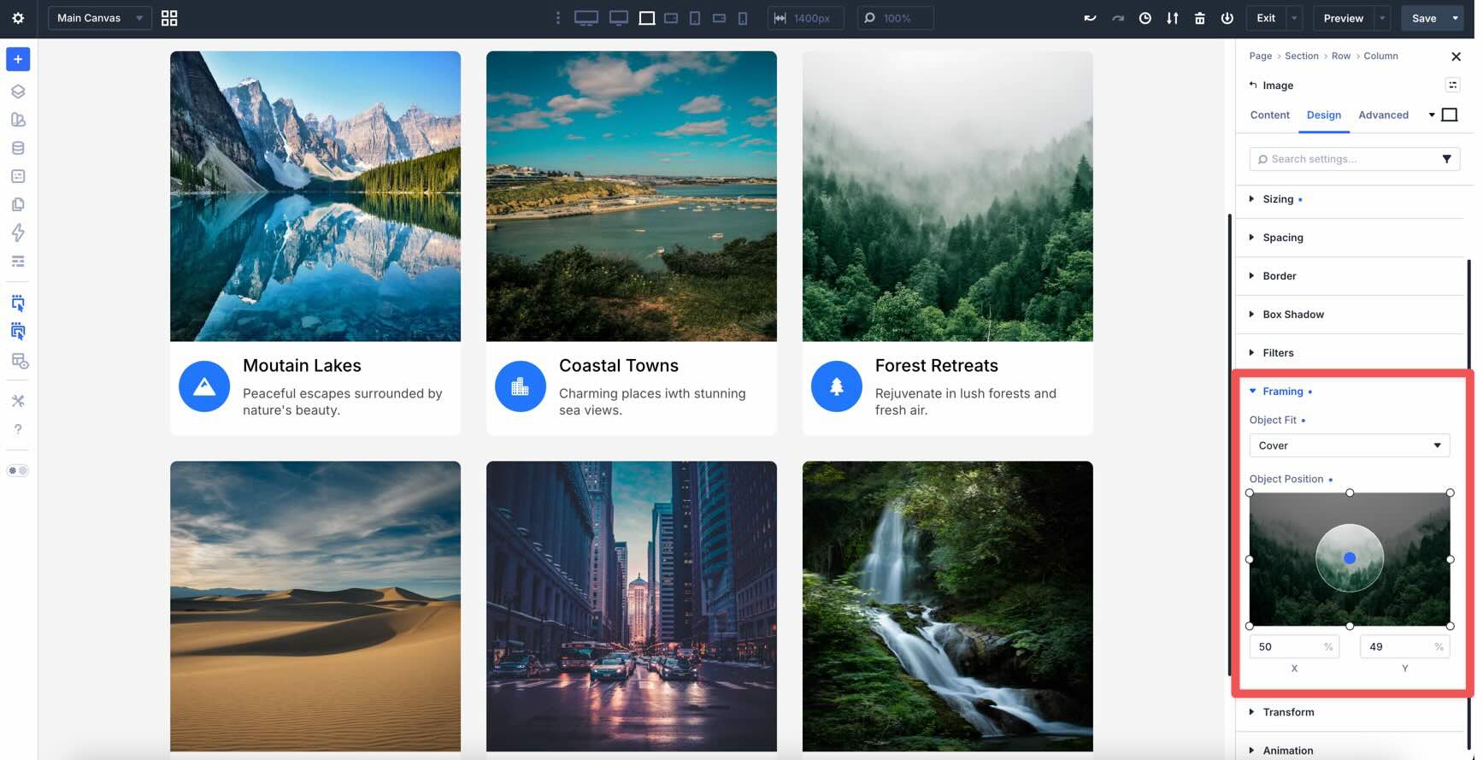Viewport: 1483px width, 760px height.
Task: Click the Object Position Y value field
Action: (1404, 647)
